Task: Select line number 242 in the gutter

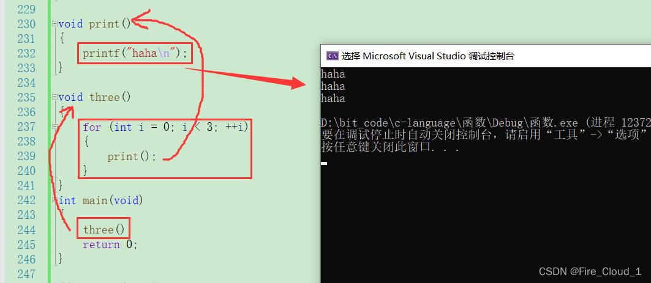Action: pyautogui.click(x=26, y=200)
